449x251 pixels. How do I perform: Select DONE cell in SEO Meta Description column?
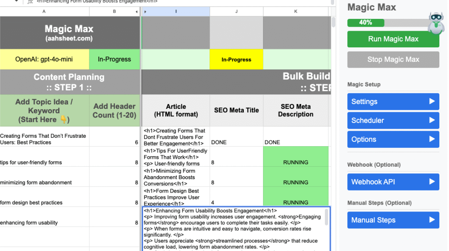click(x=296, y=136)
